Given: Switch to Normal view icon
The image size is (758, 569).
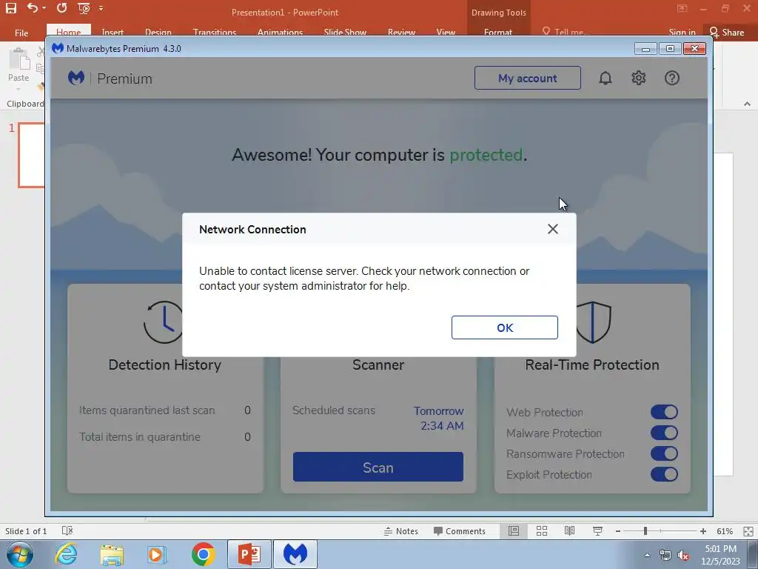Looking at the screenshot, I should [x=514, y=530].
